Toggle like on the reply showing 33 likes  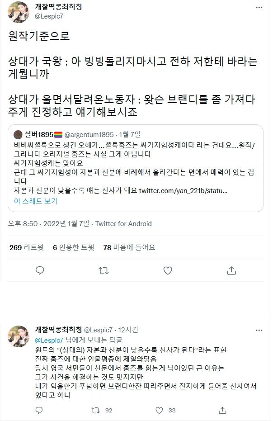[158, 411]
